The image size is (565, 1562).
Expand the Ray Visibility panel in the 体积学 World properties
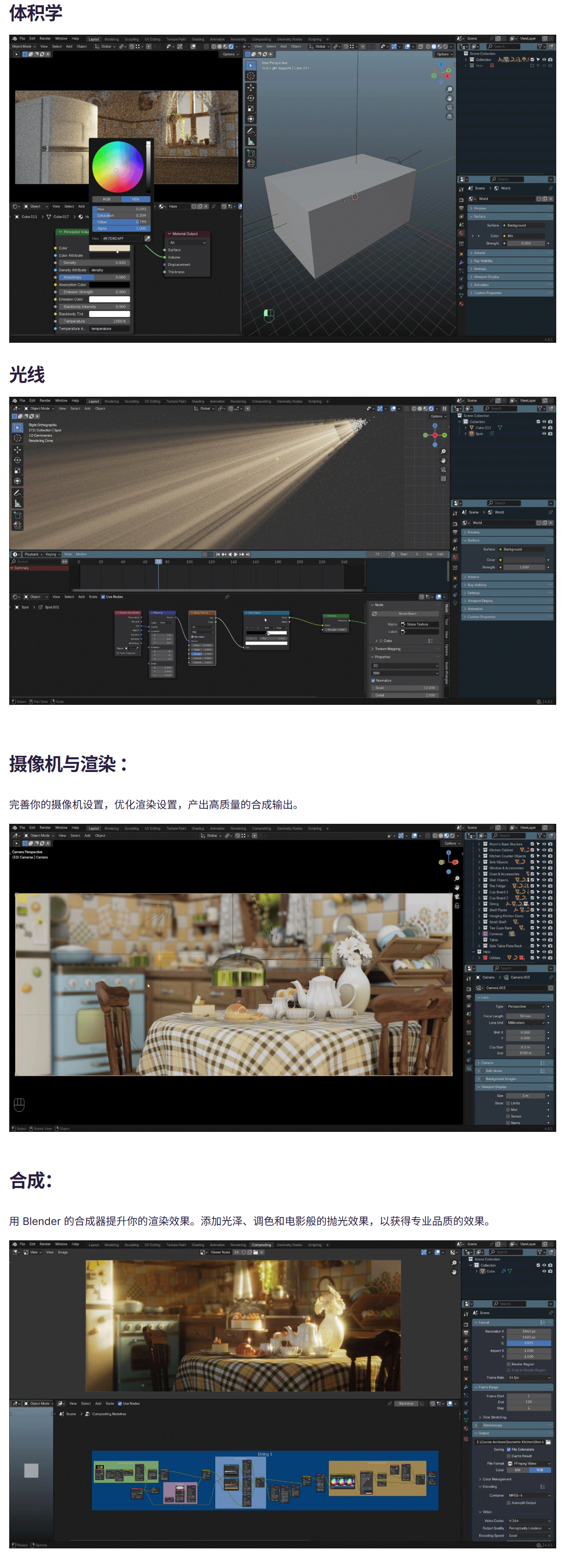[511, 261]
